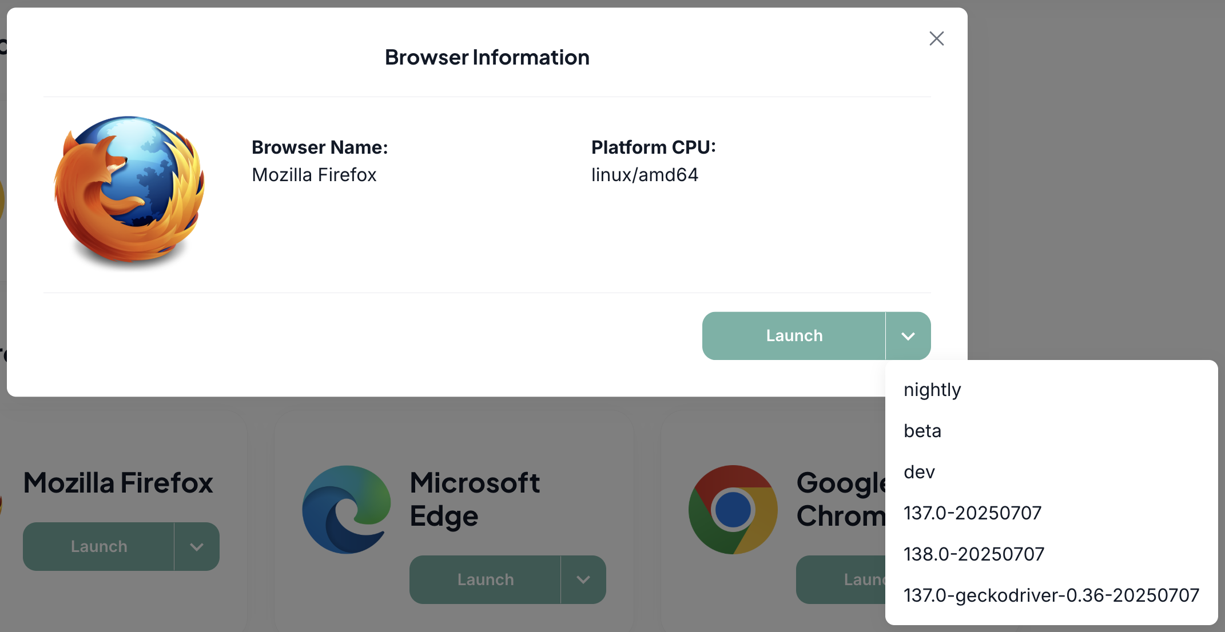Click the linux/amd64 platform value

(645, 175)
